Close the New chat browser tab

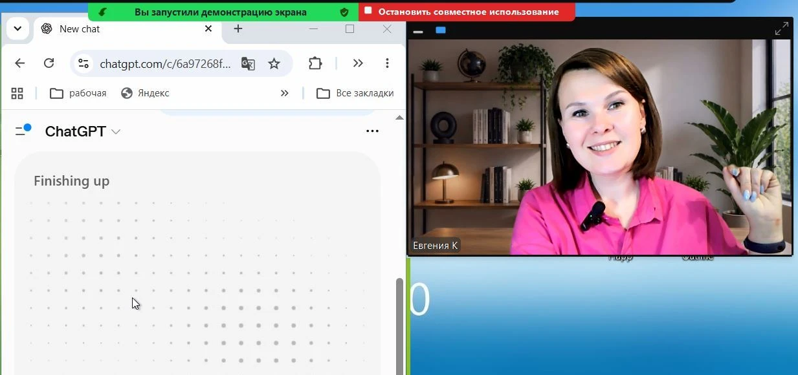point(208,29)
